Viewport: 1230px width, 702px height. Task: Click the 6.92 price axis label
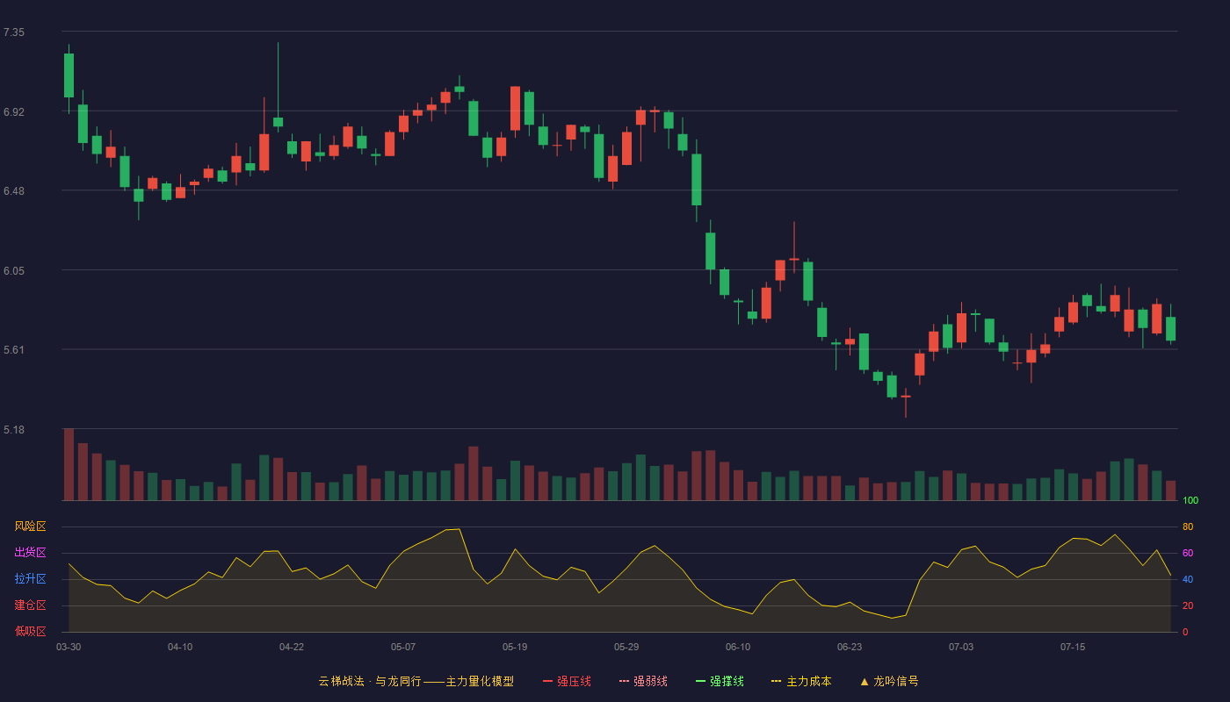(14, 112)
